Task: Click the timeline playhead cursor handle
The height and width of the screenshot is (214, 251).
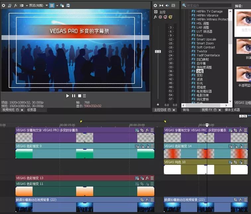Action: pos(207,125)
